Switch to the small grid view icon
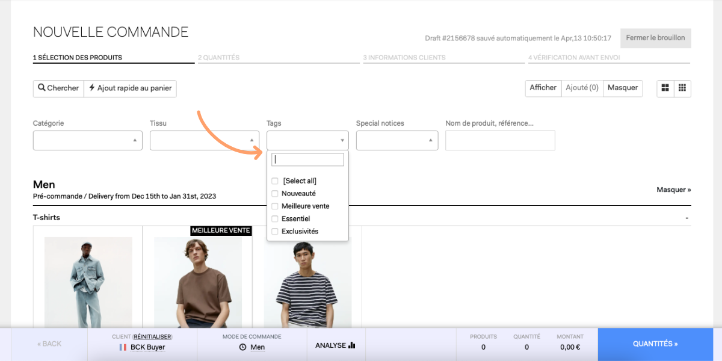The height and width of the screenshot is (361, 722). coord(682,88)
